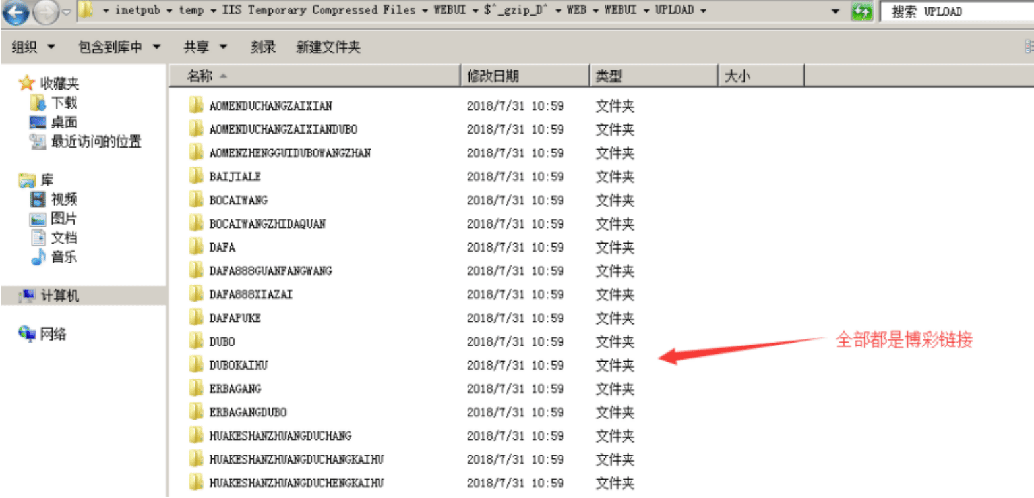1034x498 pixels.
Task: Expand the address bar history dropdown arrow
Action: pos(836,12)
